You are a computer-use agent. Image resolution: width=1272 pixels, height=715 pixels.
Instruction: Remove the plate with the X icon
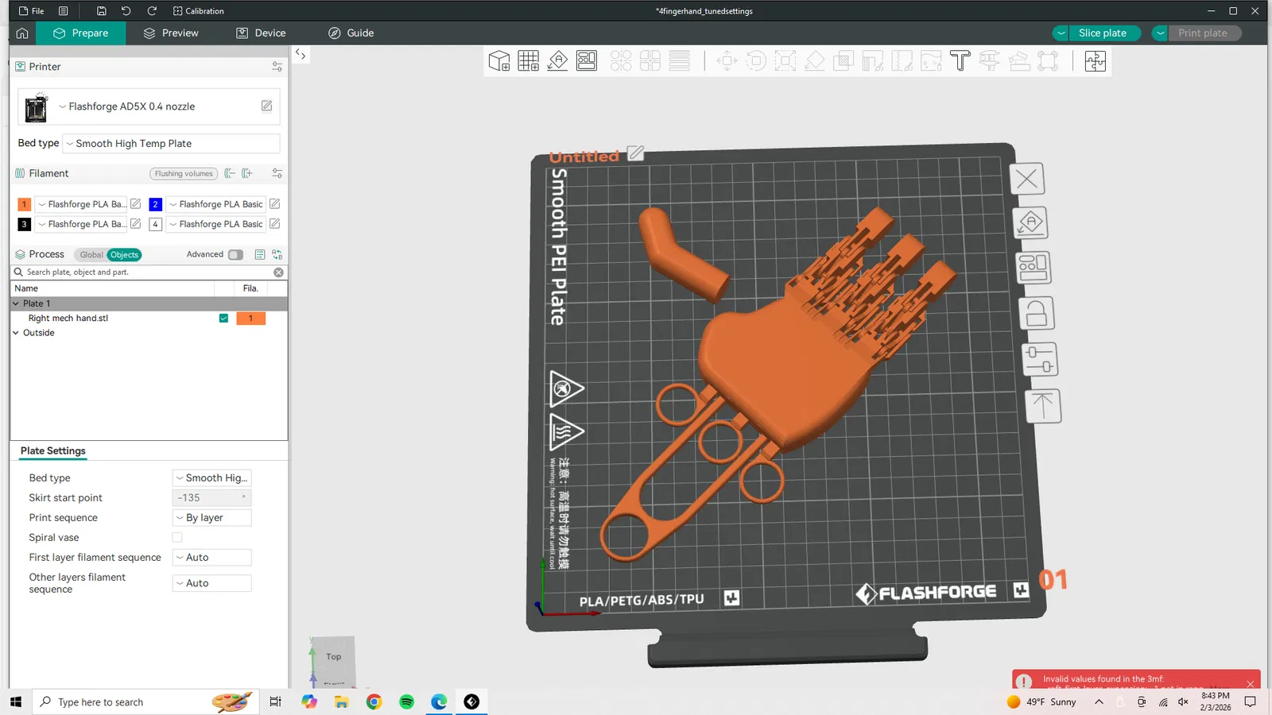1026,179
